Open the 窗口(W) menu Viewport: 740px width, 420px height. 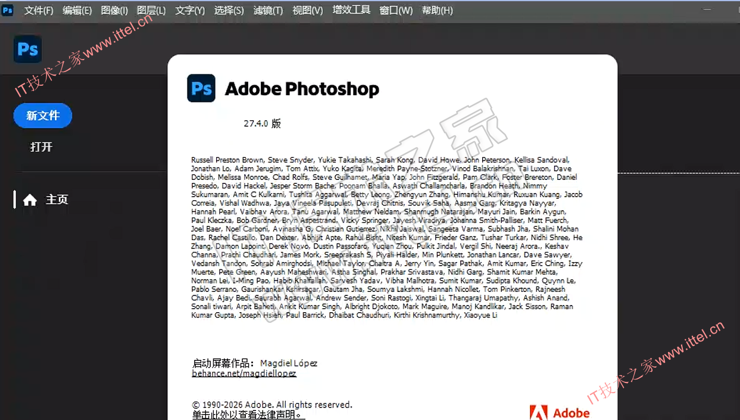click(x=396, y=11)
